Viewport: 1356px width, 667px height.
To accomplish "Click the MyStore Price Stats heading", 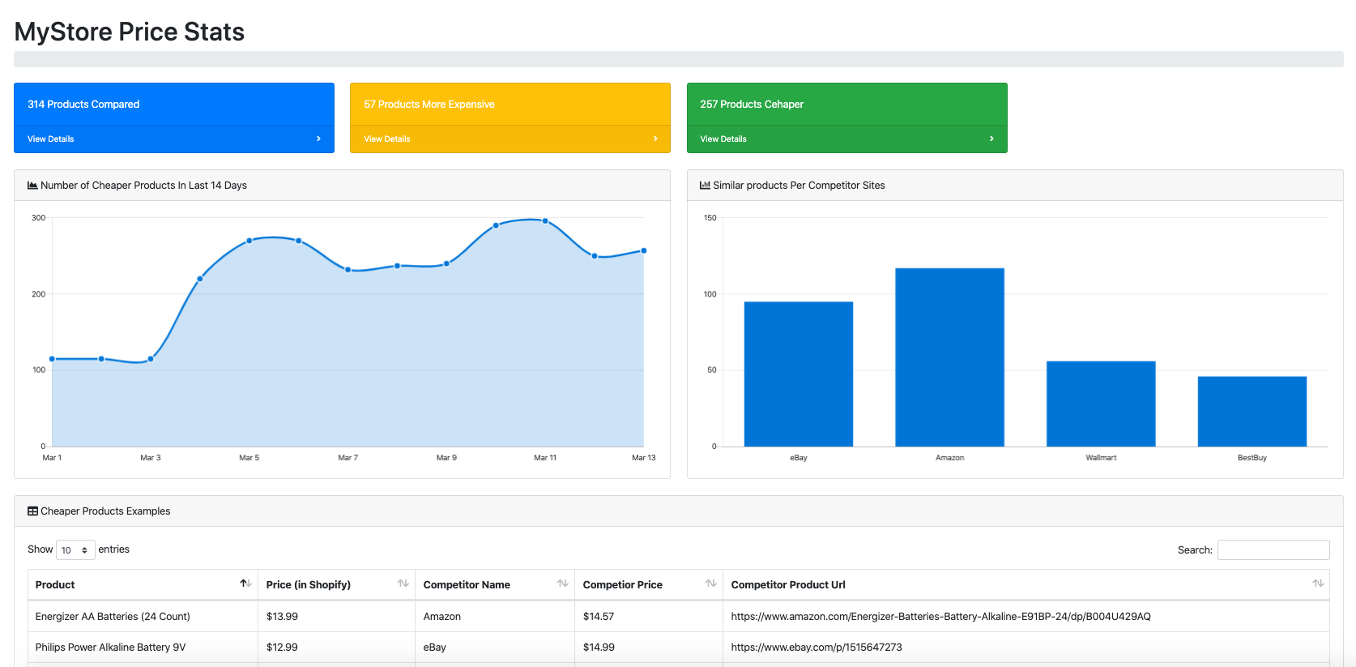I will pyautogui.click(x=130, y=32).
